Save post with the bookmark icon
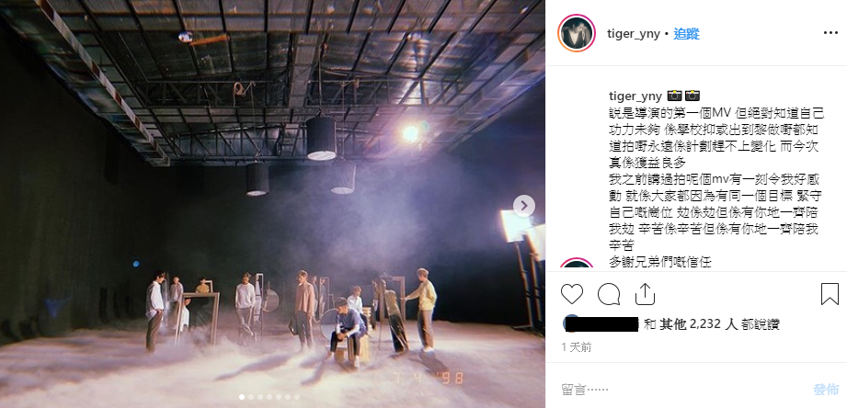Screen dimensions: 847x408 click(830, 294)
